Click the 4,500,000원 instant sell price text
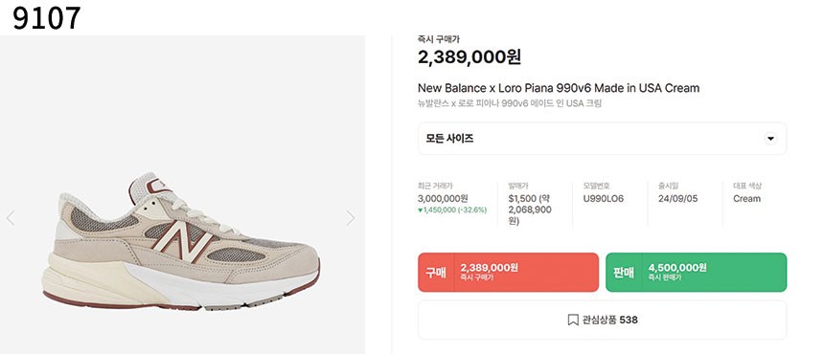The height and width of the screenshot is (354, 824). pyautogui.click(x=677, y=268)
